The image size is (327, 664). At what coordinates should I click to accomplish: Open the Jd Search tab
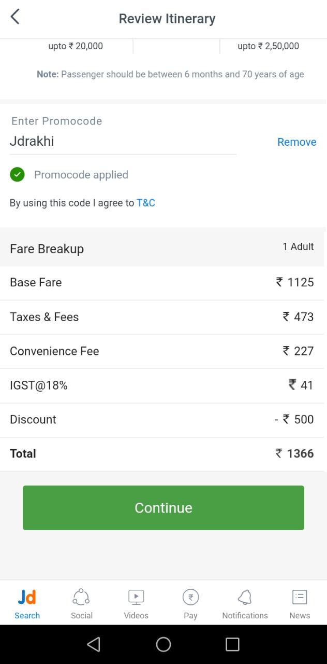(x=27, y=604)
